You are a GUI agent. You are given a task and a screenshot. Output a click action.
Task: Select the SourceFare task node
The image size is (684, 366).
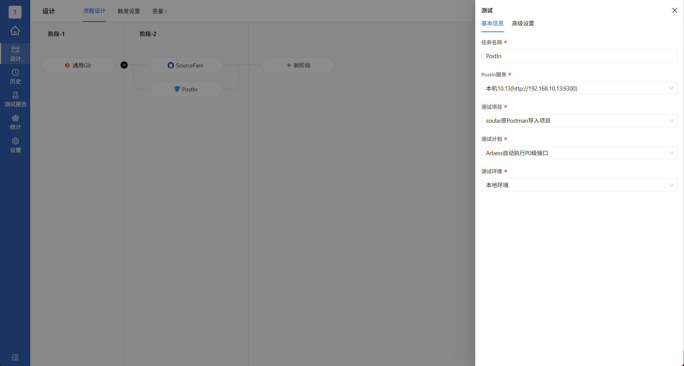tap(186, 65)
